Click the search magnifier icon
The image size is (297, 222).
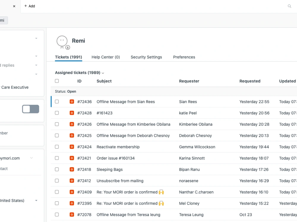289,6
